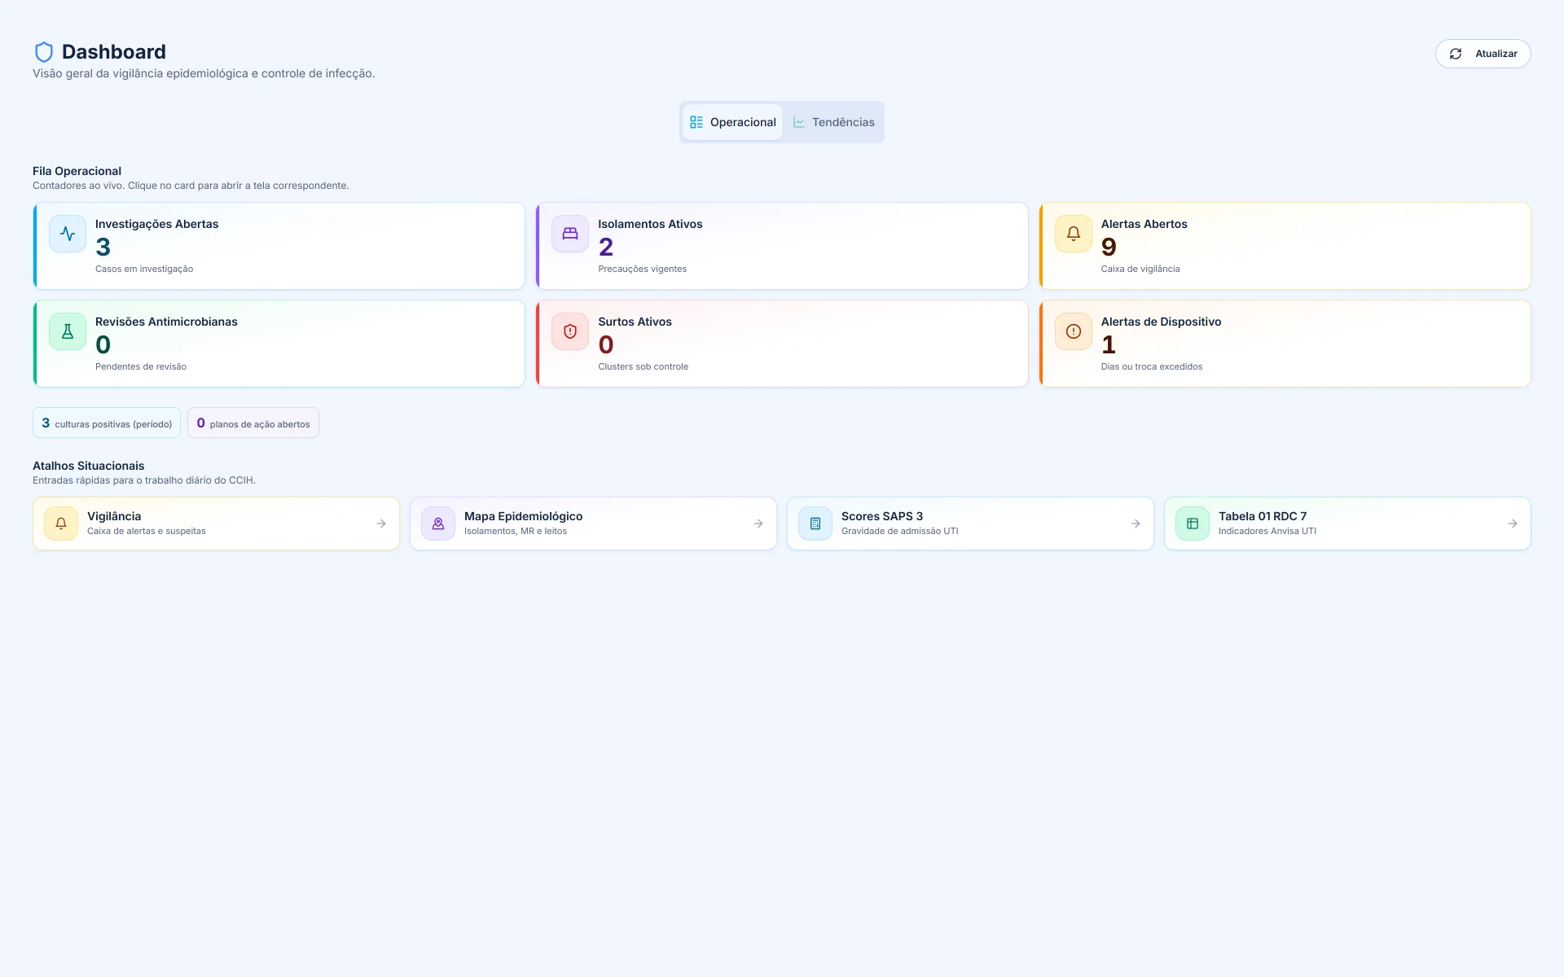The height and width of the screenshot is (977, 1564).
Task: Click the bell icon on Vigilância shortcut
Action: 61,524
